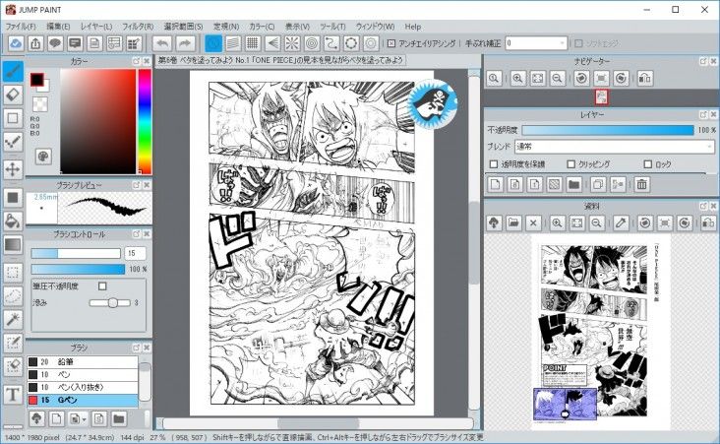This screenshot has width=720, height=444.
Task: Open the ファイル(F) menu
Action: pos(21,27)
